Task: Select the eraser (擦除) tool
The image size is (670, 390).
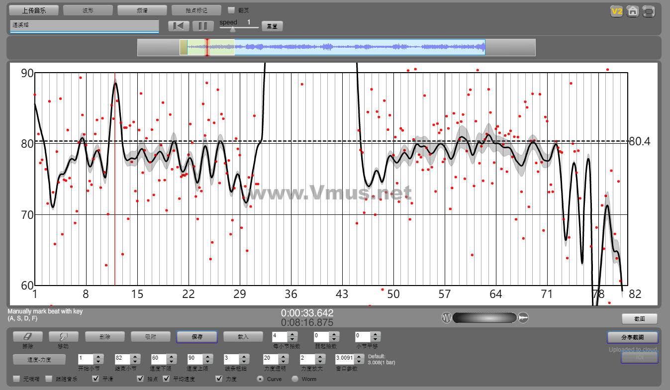Action: pos(27,337)
